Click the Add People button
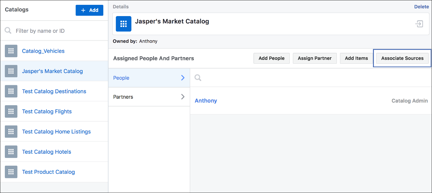 272,58
